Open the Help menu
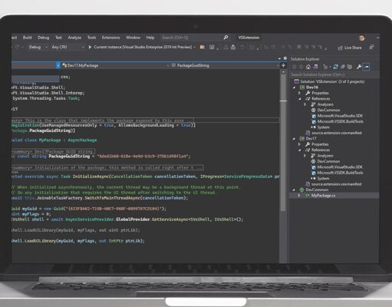This screenshot has width=392, height=307. [x=150, y=38]
